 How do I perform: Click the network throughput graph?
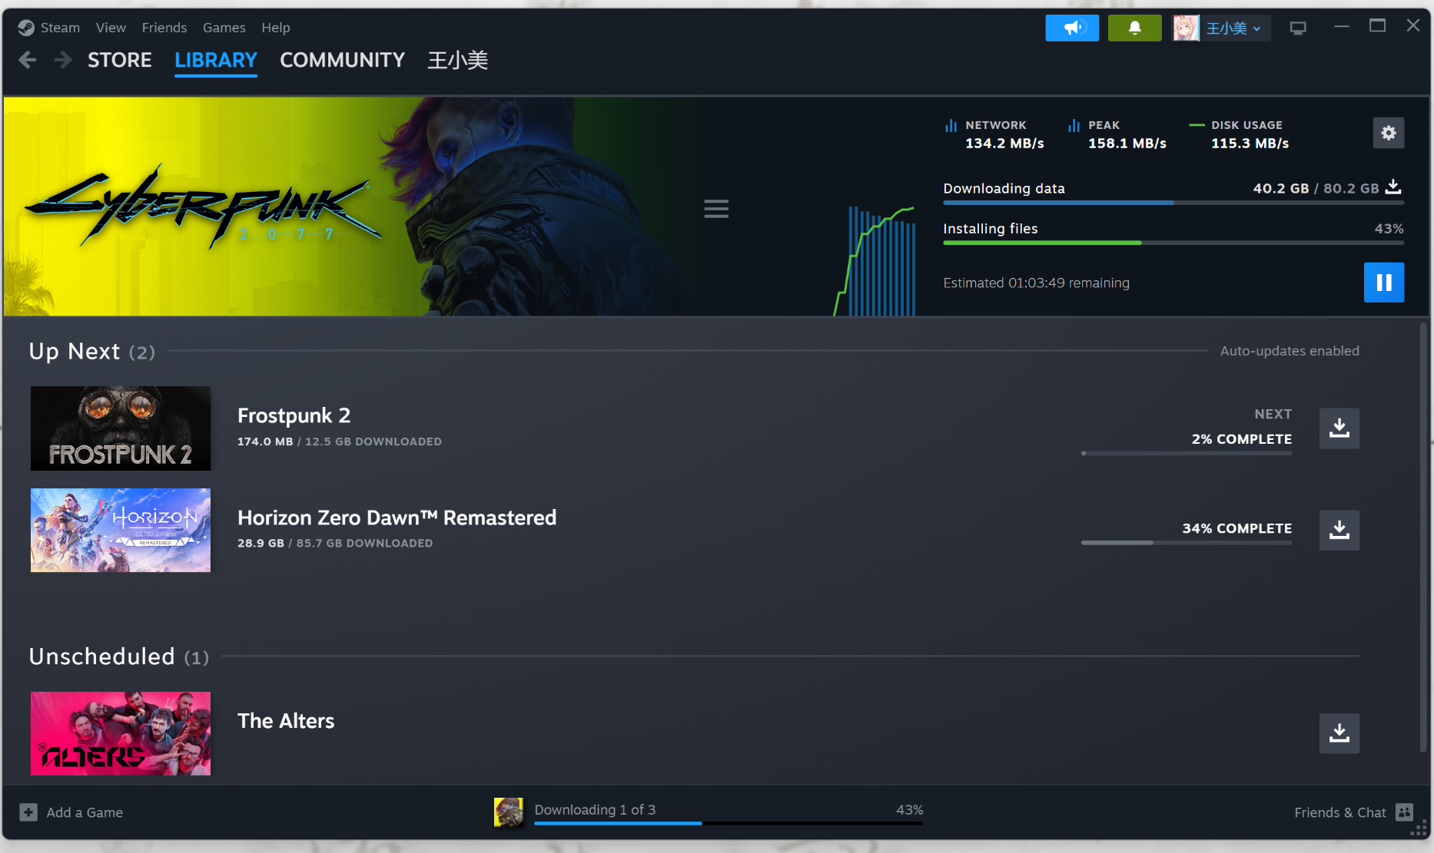(875, 261)
